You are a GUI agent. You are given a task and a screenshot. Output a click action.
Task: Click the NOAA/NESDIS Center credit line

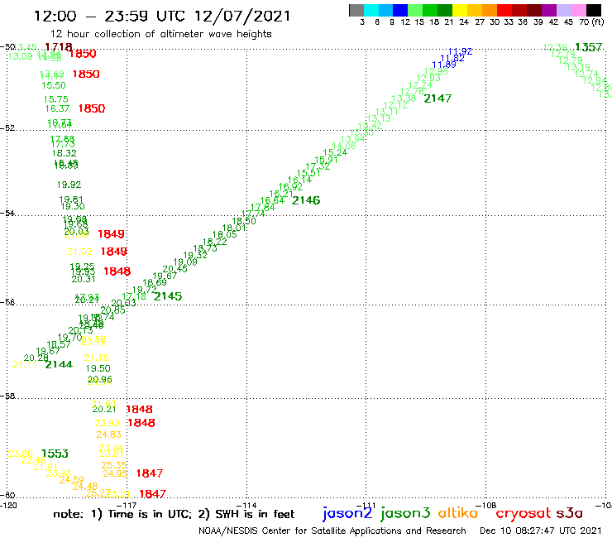[332, 531]
